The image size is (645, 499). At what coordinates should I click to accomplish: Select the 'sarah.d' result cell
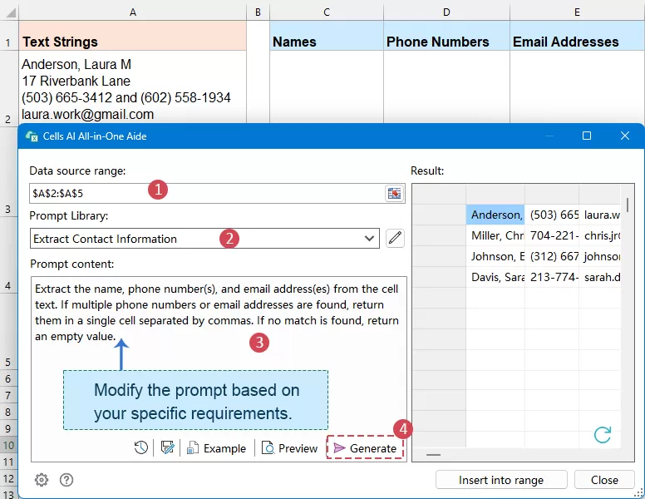[600, 277]
